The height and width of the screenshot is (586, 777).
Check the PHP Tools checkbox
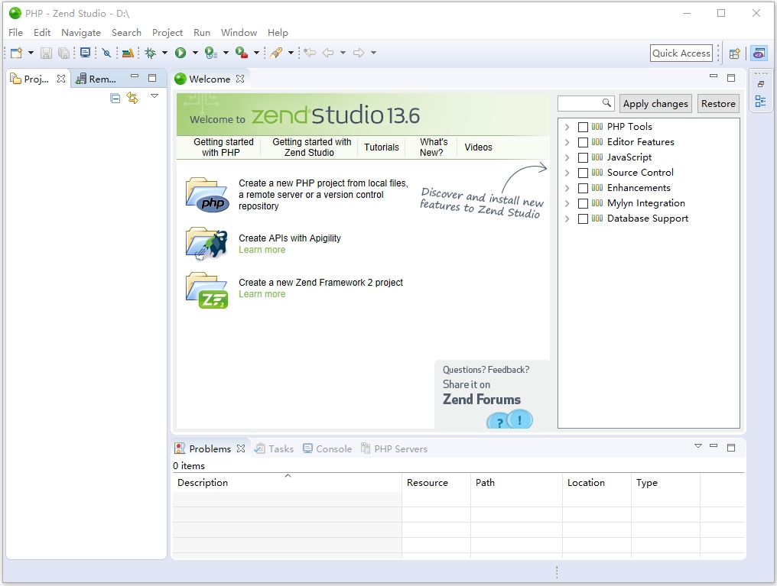pyautogui.click(x=583, y=127)
